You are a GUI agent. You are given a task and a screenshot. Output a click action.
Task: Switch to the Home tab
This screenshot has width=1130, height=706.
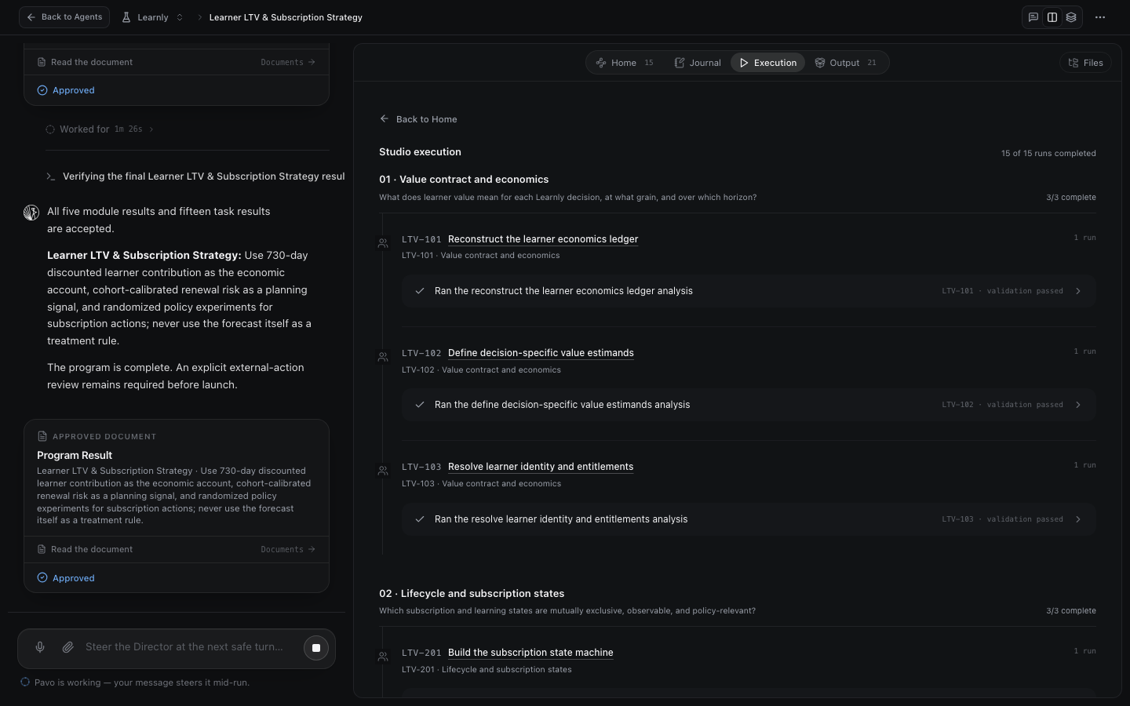(625, 63)
